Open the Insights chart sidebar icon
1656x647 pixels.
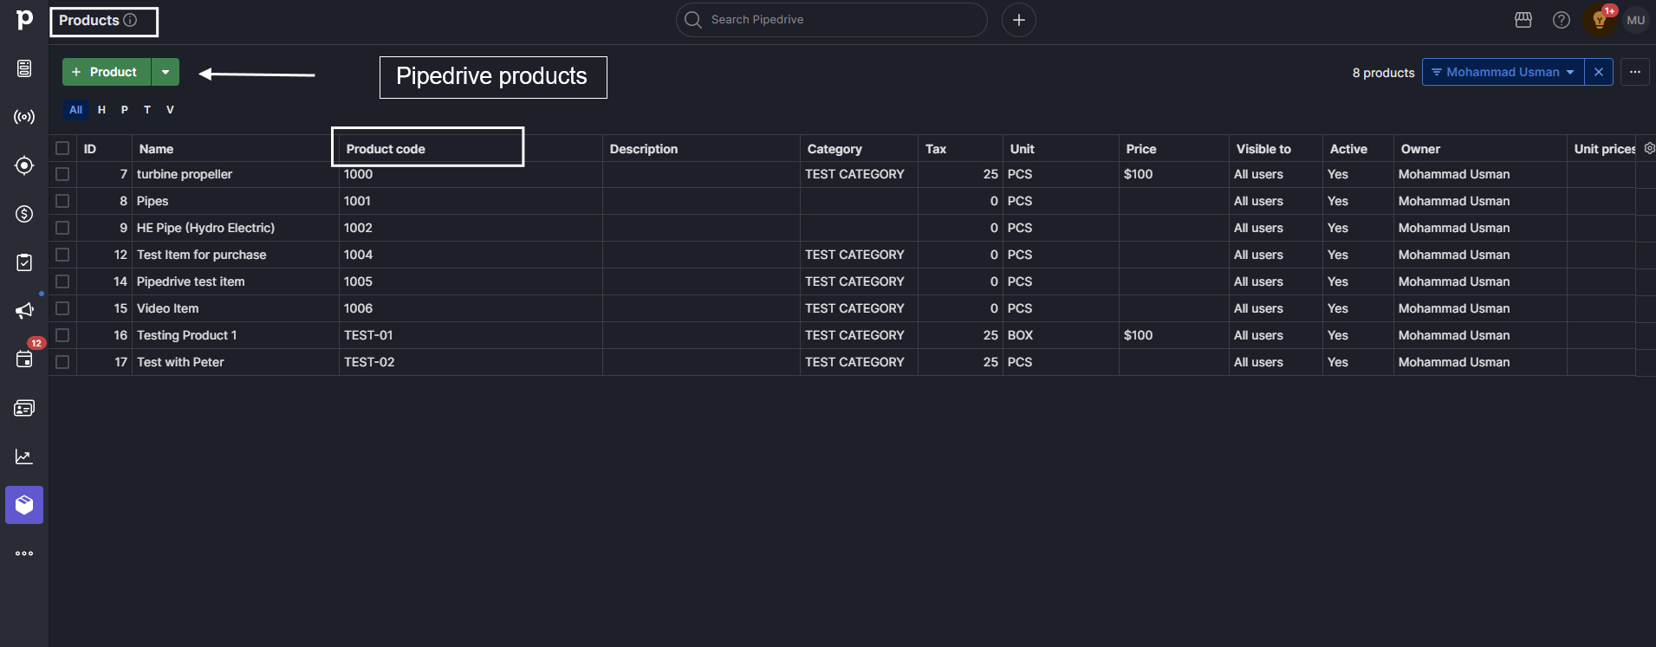point(24,456)
